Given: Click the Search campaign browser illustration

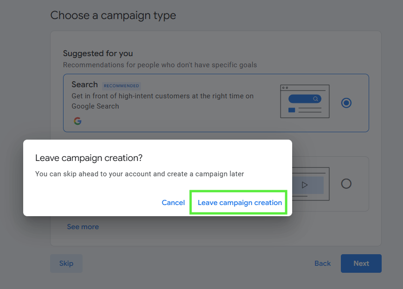Looking at the screenshot, I should click(305, 101).
